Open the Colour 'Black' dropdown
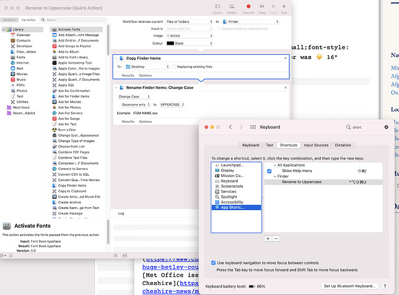The height and width of the screenshot is (295, 399). pyautogui.click(x=189, y=43)
